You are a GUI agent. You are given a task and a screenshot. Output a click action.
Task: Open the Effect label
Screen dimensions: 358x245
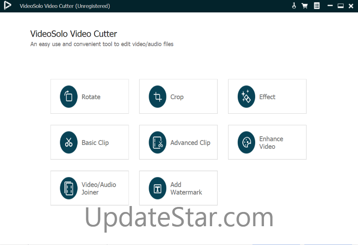pyautogui.click(x=267, y=97)
